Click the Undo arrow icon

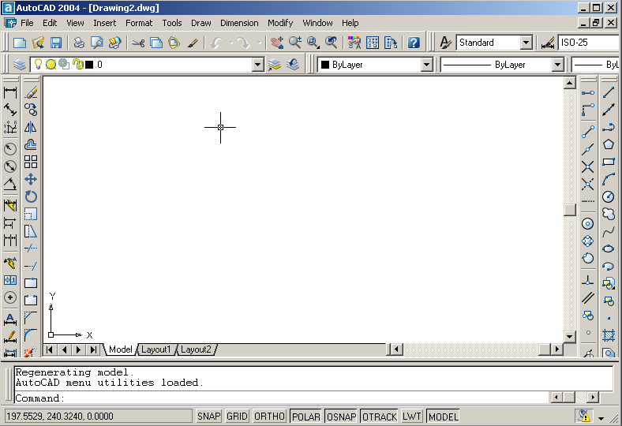pos(216,43)
